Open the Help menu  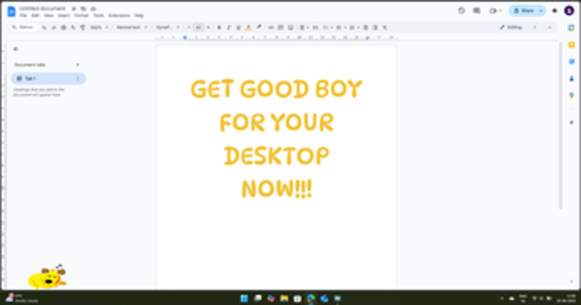click(139, 15)
